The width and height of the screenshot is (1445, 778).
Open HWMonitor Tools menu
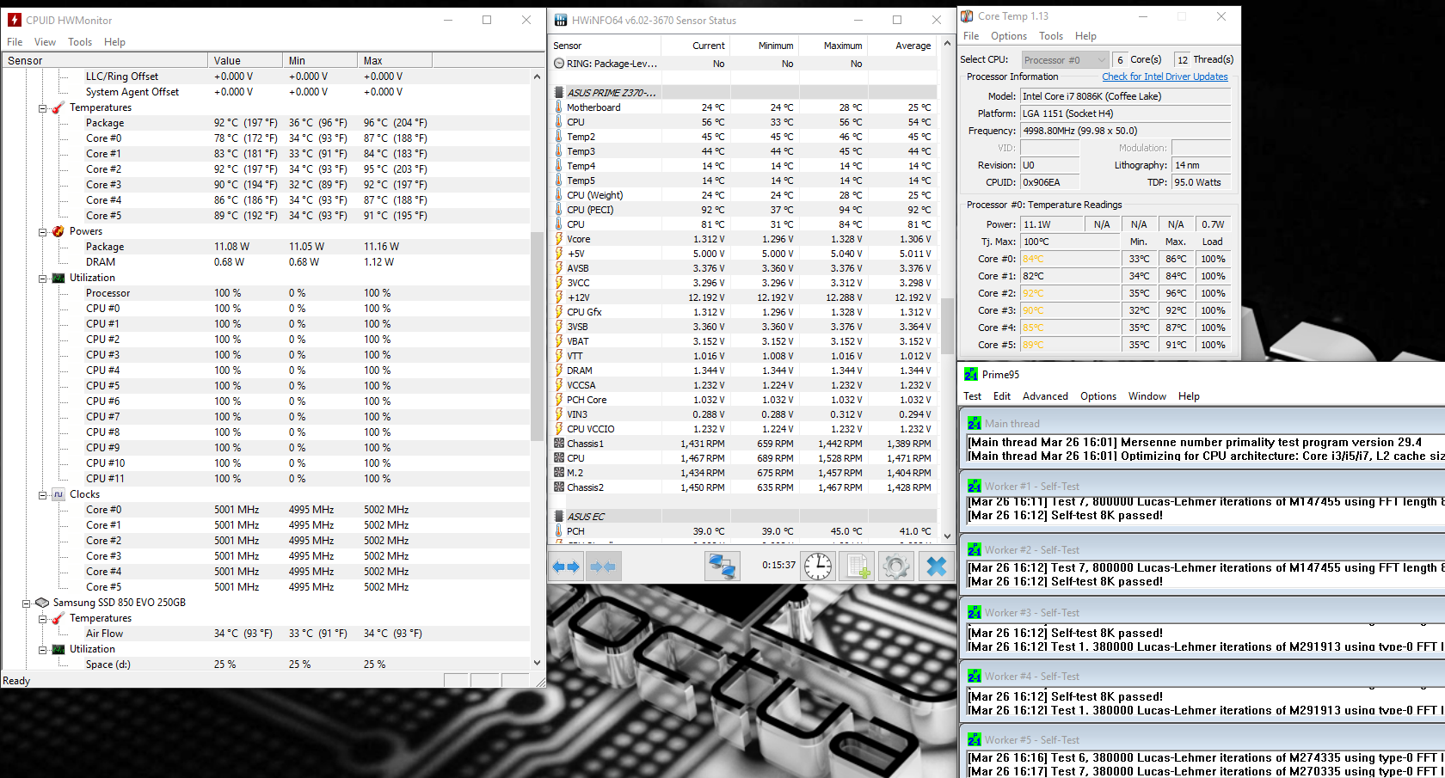pos(80,42)
